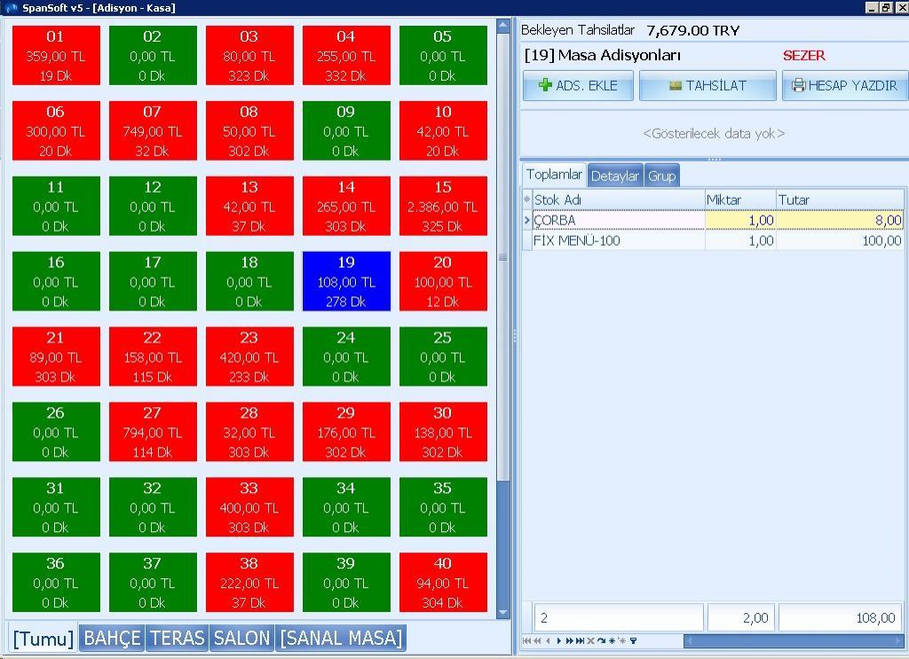Click footer total cell 108,00
The height and width of the screenshot is (659, 909).
click(x=842, y=618)
